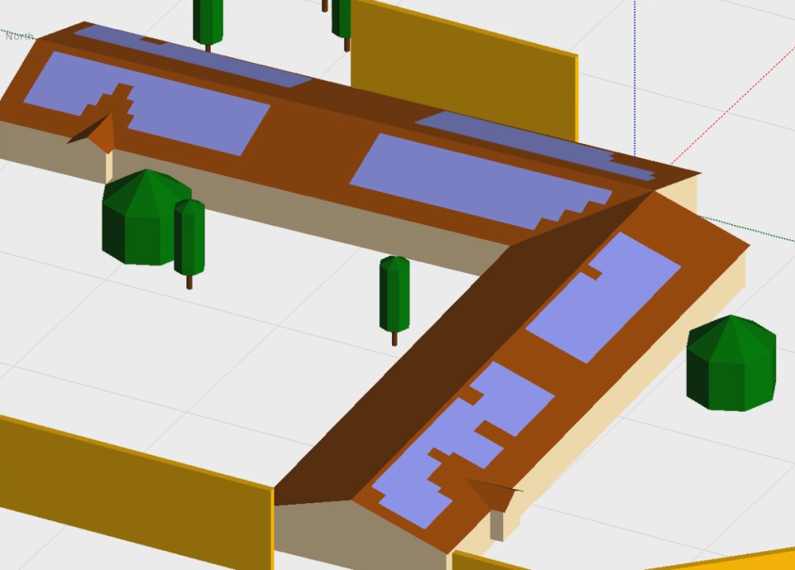Click the large round tree on the left
795x570 pixels.
click(x=141, y=219)
